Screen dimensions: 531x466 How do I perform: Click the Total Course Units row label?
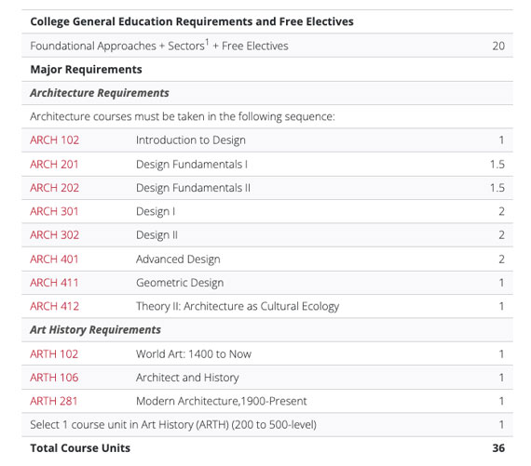(x=80, y=448)
